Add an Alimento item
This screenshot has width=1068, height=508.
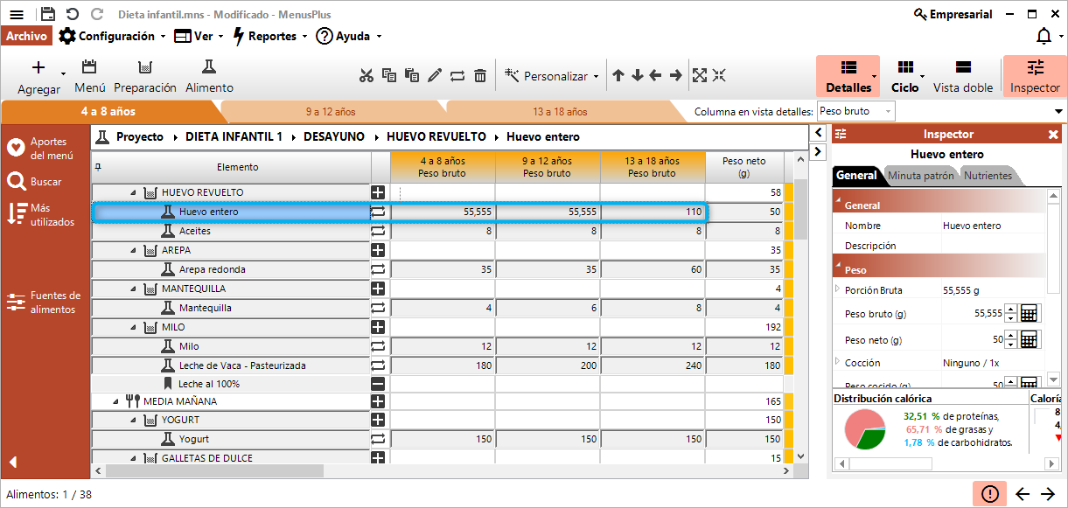point(209,76)
